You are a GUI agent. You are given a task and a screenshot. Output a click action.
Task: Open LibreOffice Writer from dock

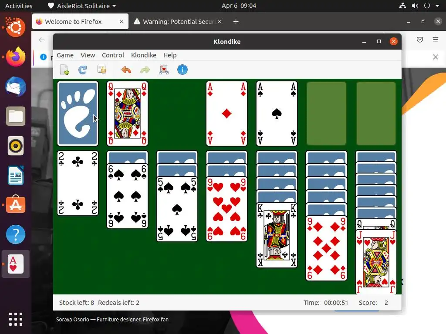click(16, 176)
